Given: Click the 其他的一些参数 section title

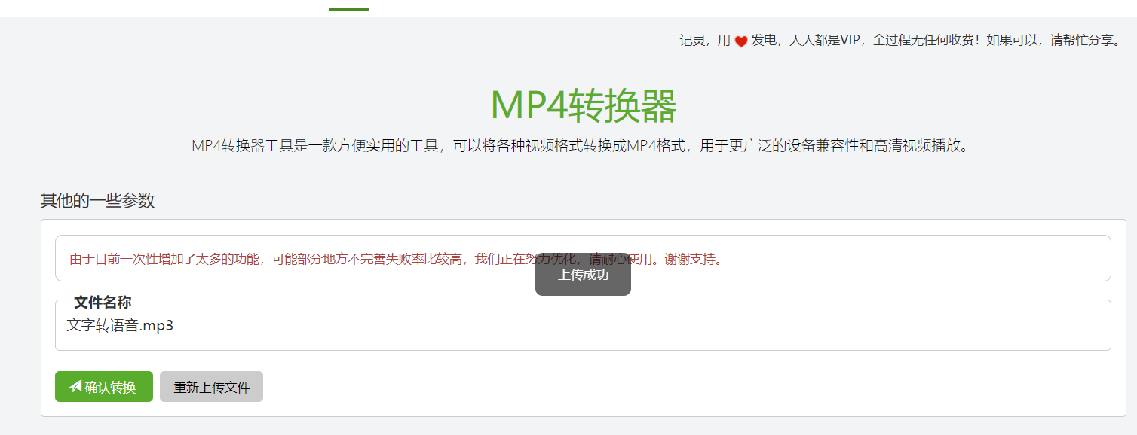Looking at the screenshot, I should [x=97, y=200].
